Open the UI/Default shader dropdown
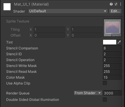The image size is (125, 107). point(68,11)
